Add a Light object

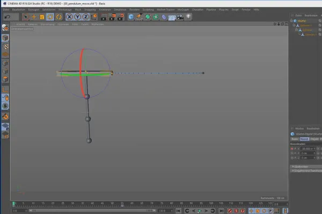point(188,17)
